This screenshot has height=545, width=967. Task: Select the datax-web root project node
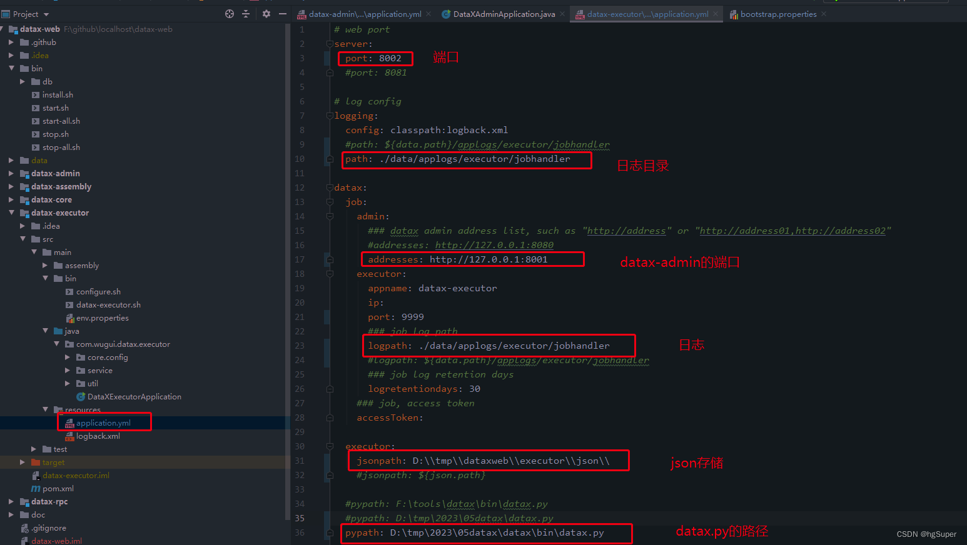40,29
